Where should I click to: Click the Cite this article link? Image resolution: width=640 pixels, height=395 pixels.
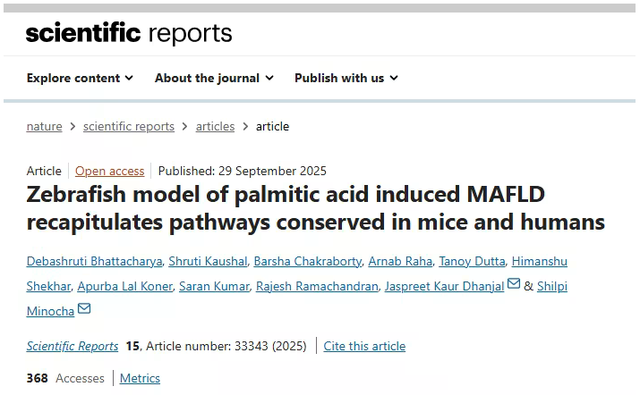tap(364, 346)
